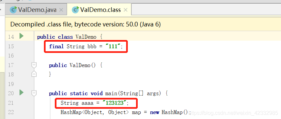Click line number 21 in the gutter
Image resolution: width=281 pixels, height=119 pixels.
point(11,103)
